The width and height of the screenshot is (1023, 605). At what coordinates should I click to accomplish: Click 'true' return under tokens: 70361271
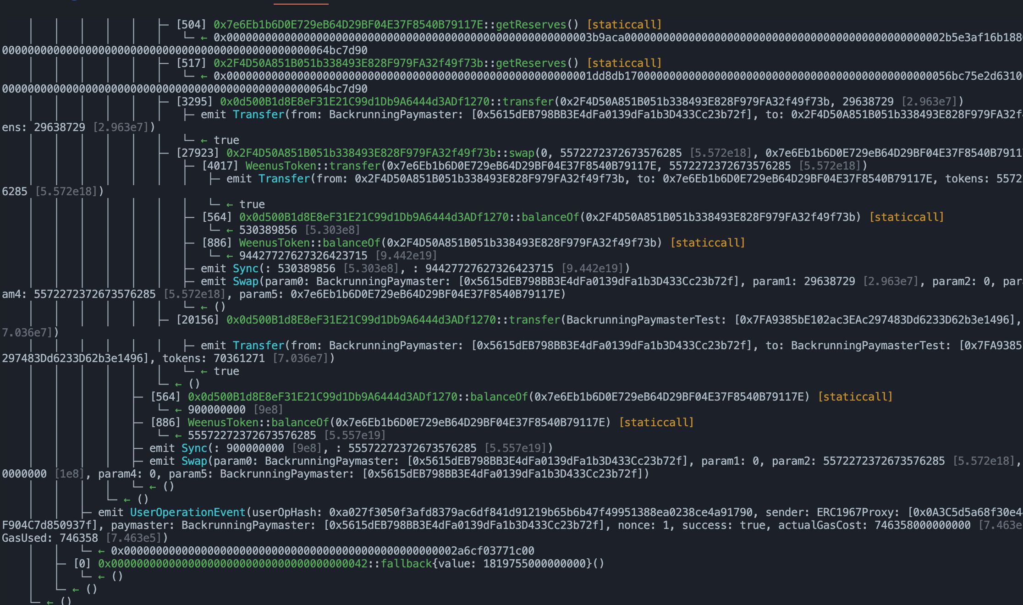(226, 371)
